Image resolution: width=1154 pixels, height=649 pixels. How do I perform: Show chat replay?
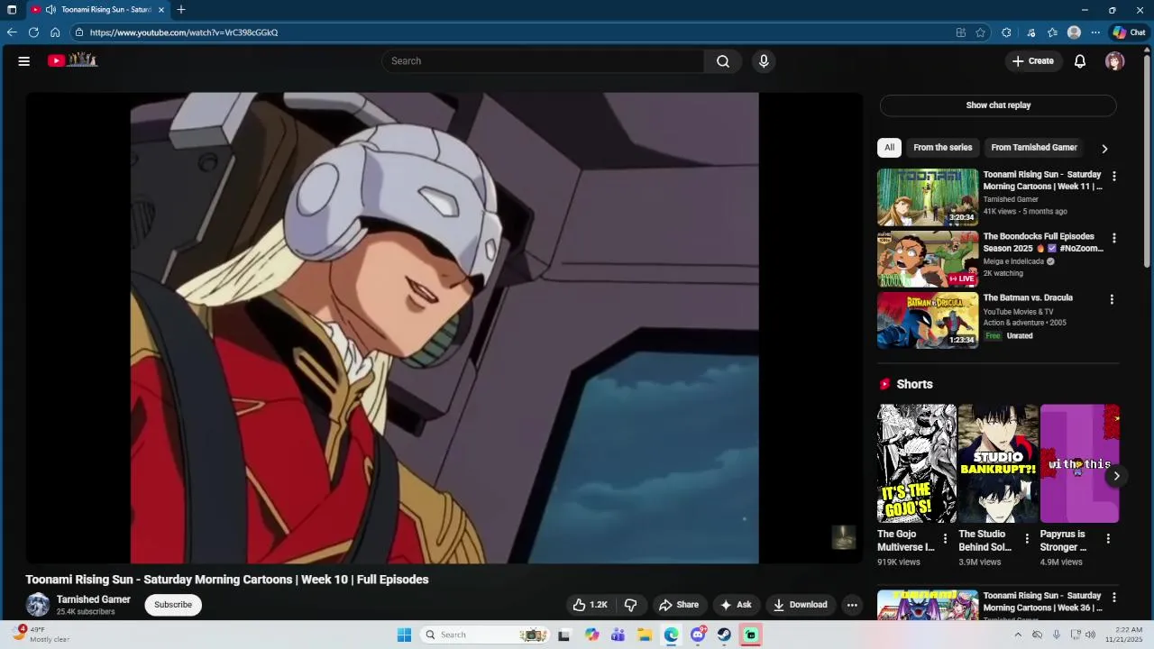[x=998, y=105]
